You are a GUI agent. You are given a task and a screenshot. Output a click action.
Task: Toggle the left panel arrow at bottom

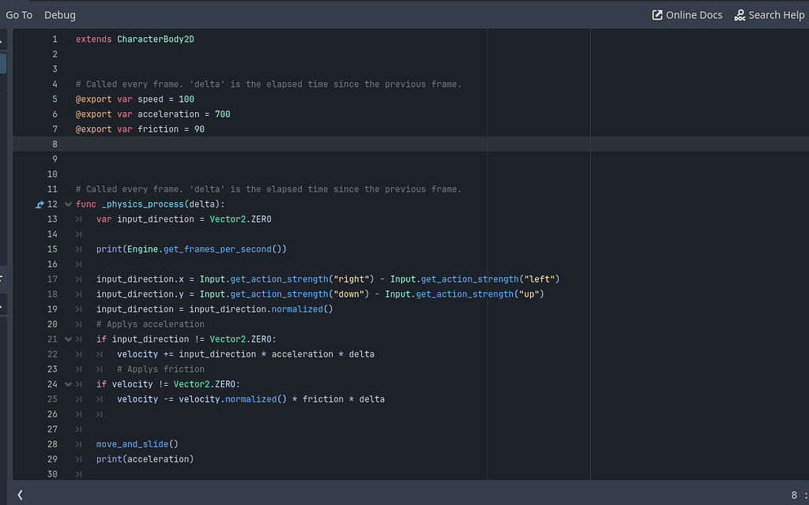pyautogui.click(x=20, y=496)
